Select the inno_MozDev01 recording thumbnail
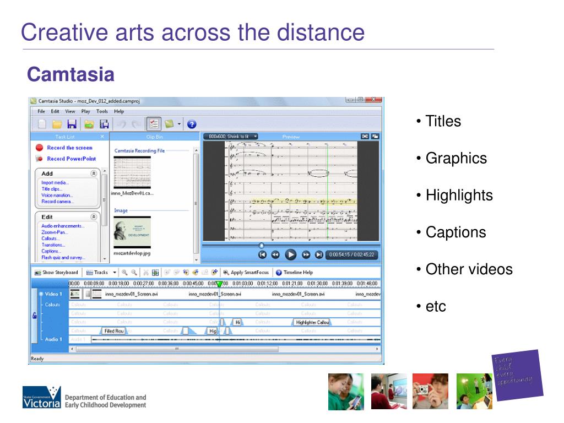Image resolution: width=564 pixels, height=423 pixels. pos(132,173)
